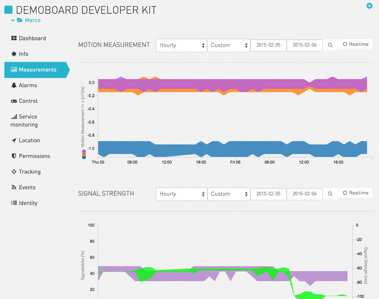Click the Alarms bell icon

(x=14, y=85)
